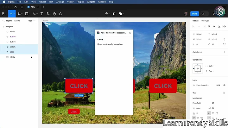Open Frame tool options arrow
228x128 pixels.
click(22, 14)
